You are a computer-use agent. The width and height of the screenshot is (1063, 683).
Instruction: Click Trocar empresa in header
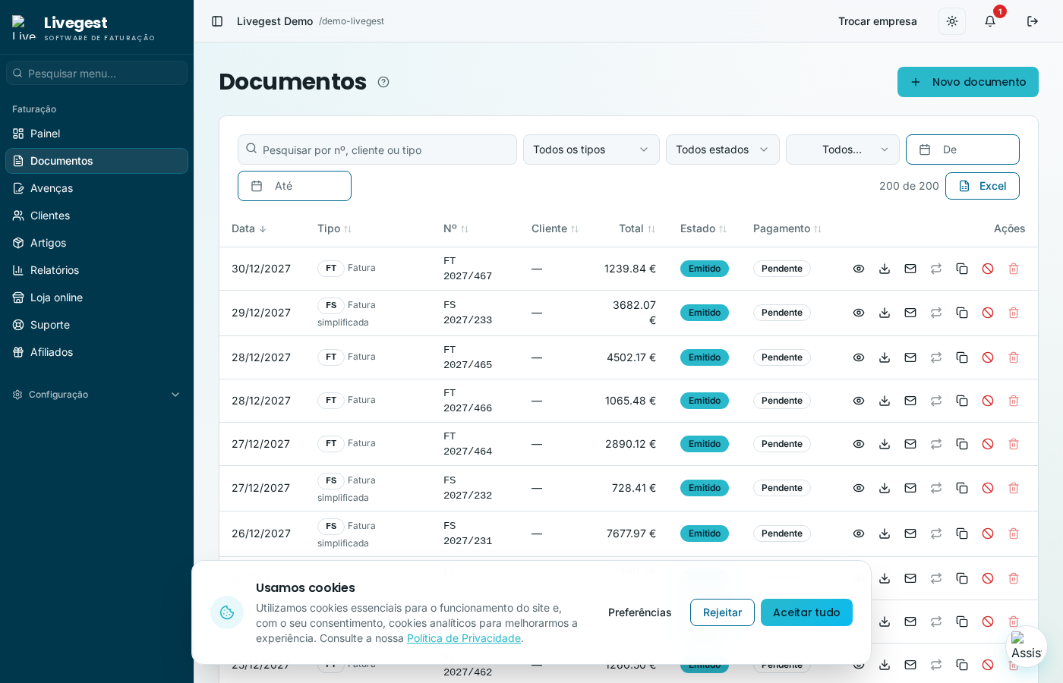(878, 21)
